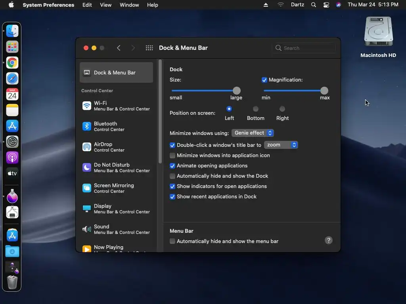Open System Preferences gear icon in Dock

[12, 142]
